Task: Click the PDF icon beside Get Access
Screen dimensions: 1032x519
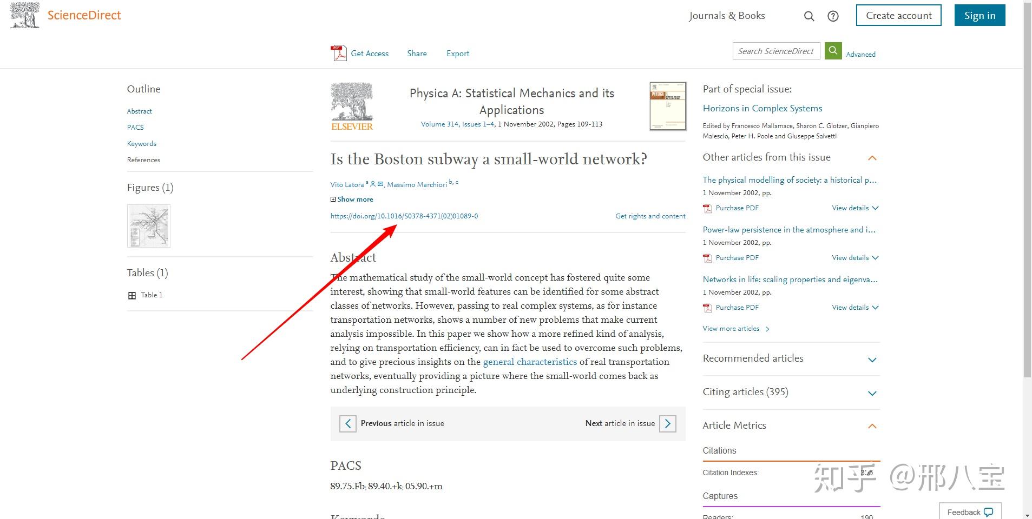Action: tap(339, 53)
